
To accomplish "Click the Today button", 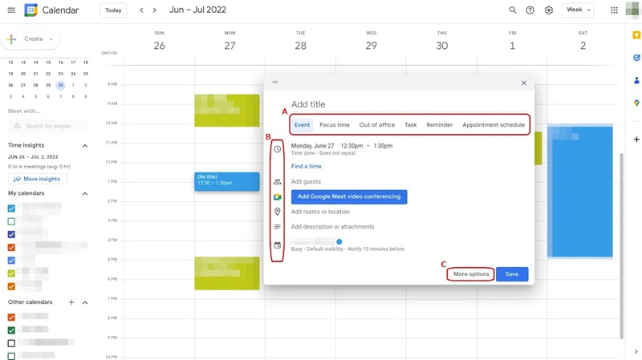I will point(113,10).
